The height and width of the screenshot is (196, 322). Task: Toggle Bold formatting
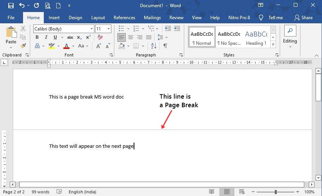37,37
